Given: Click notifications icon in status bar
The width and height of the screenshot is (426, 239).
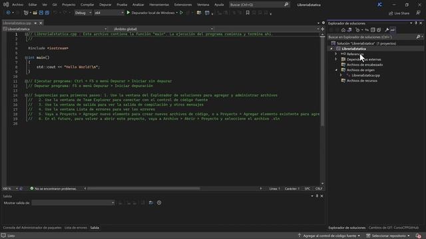Looking at the screenshot, I should 419,236.
